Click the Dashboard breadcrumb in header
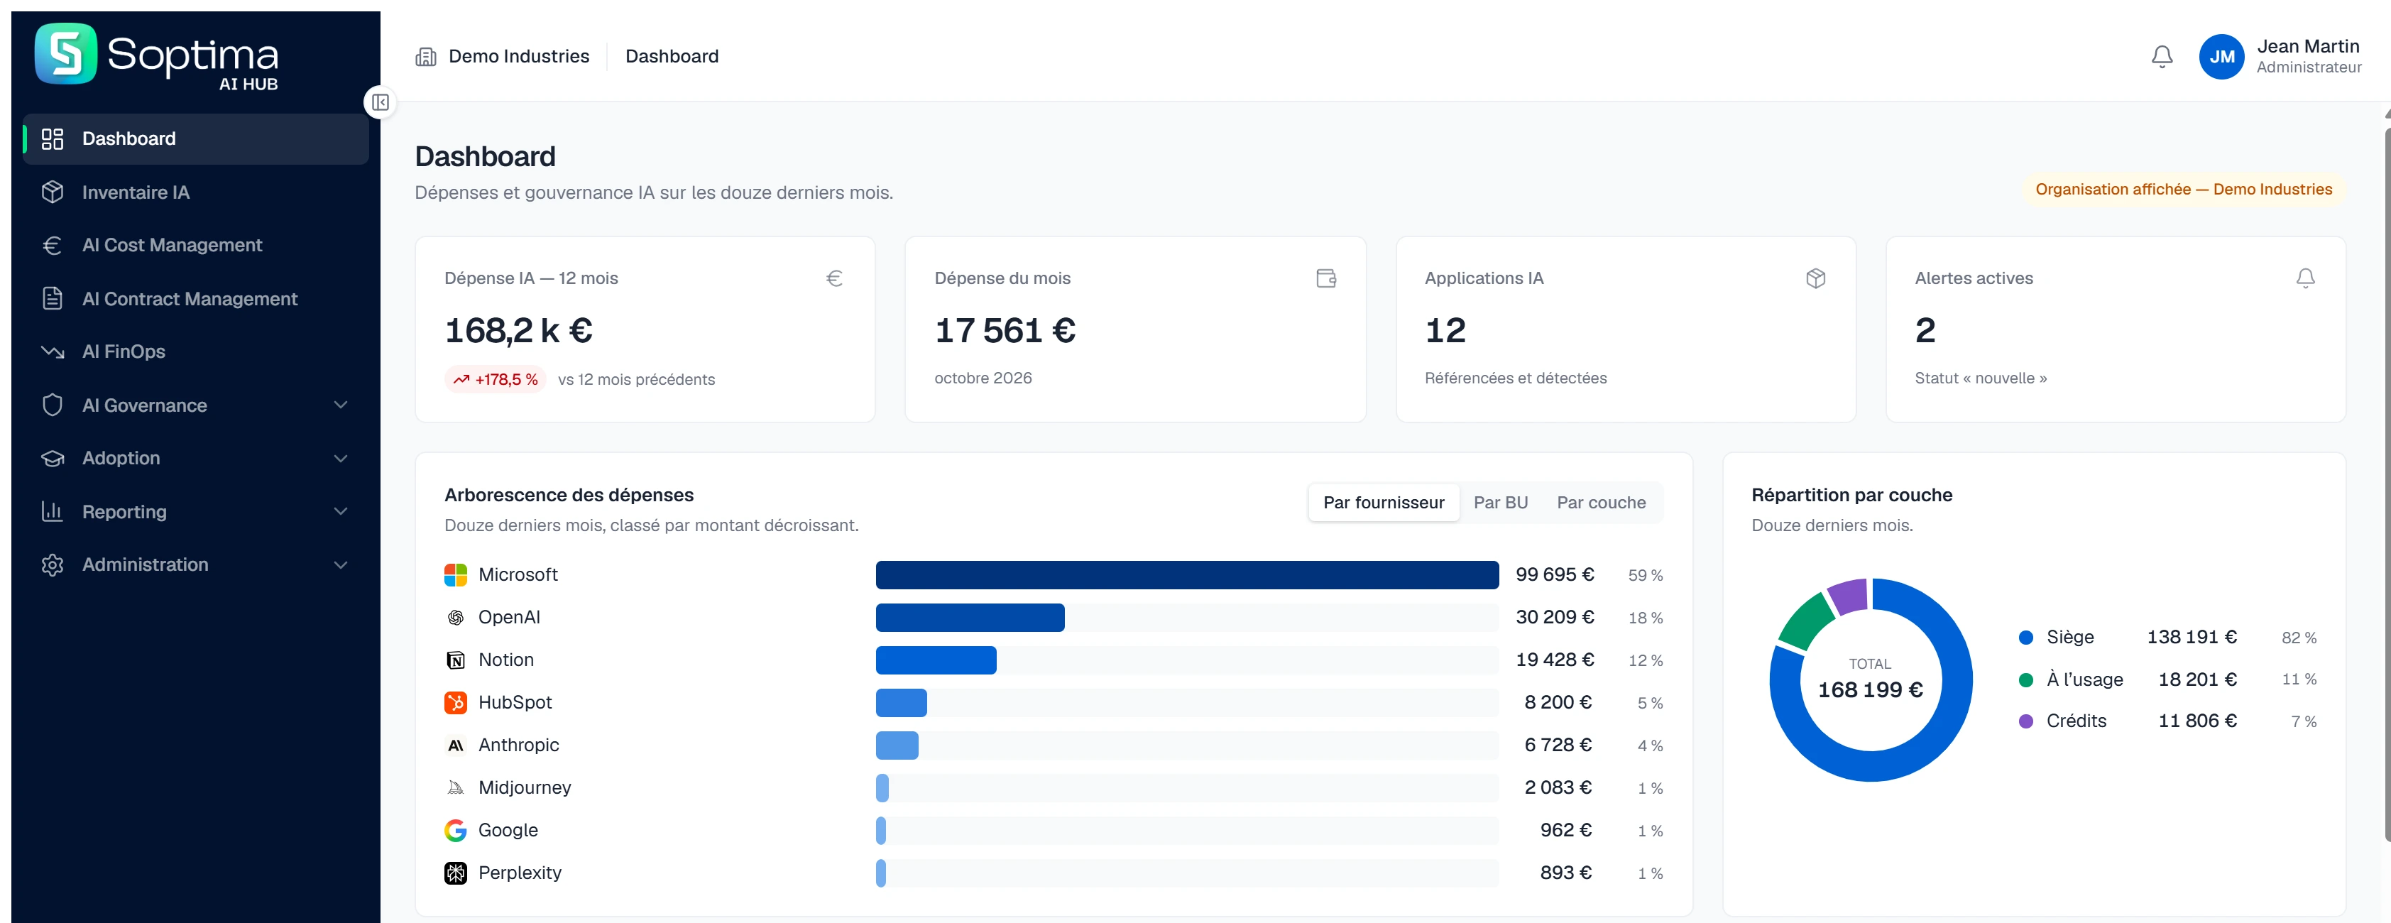The image size is (2391, 923). 671,57
